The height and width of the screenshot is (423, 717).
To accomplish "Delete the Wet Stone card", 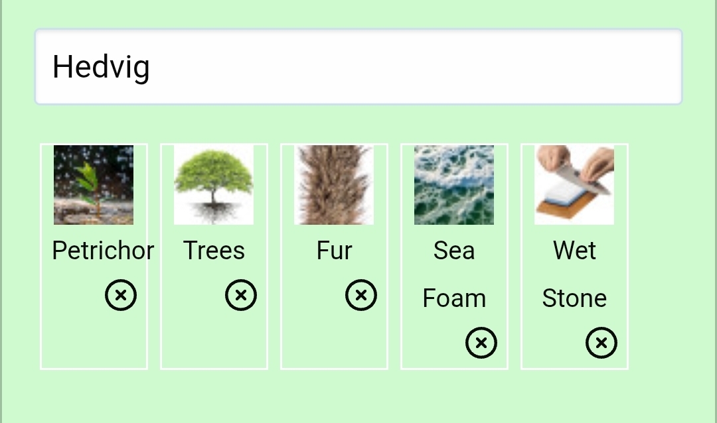I will [x=601, y=343].
